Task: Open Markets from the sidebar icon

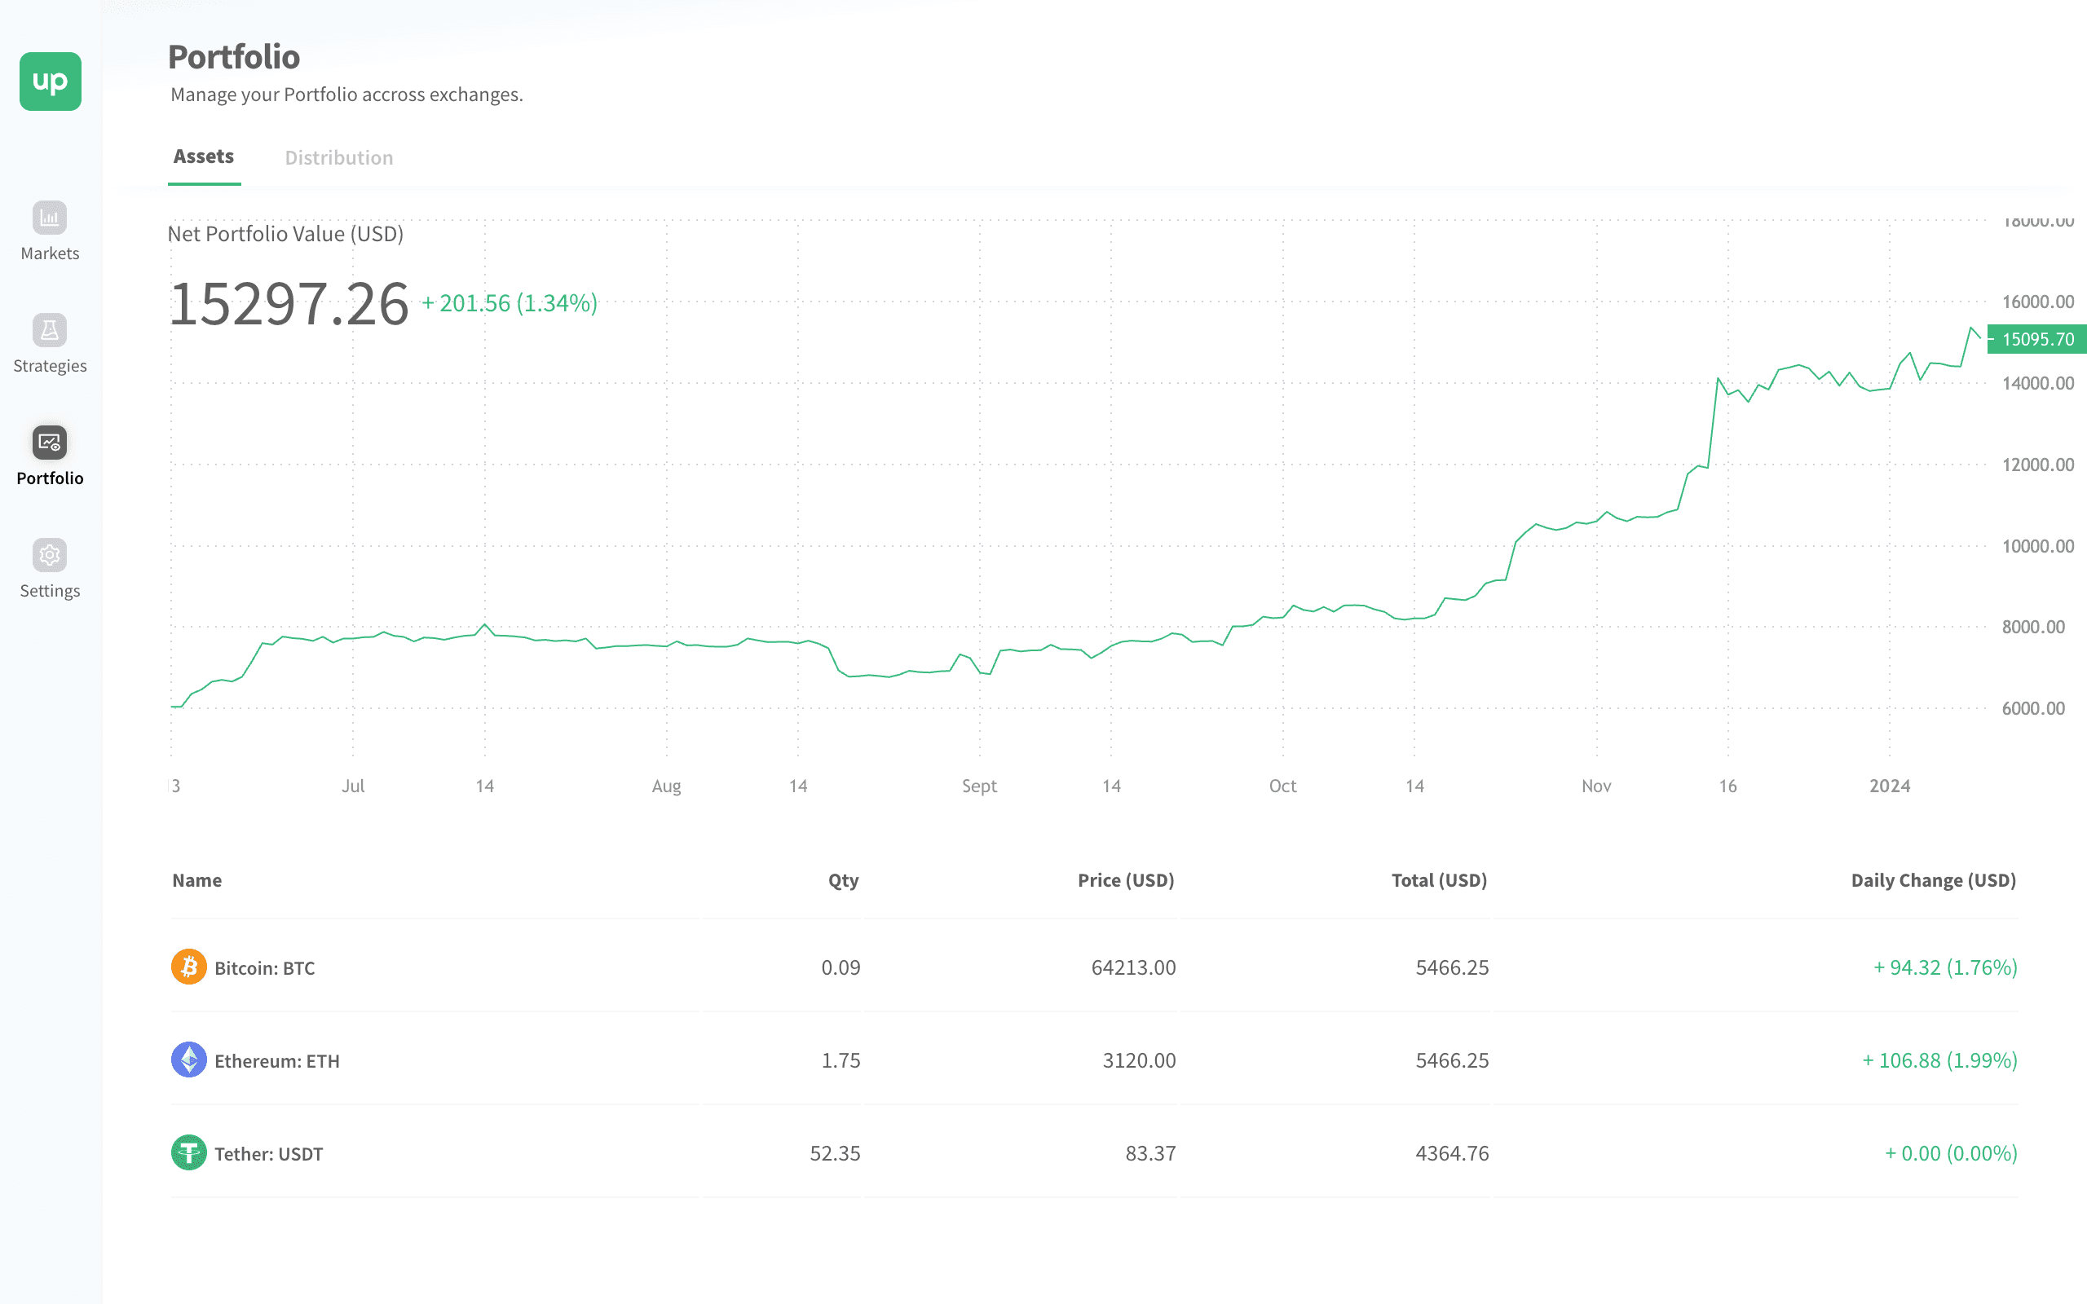Action: 49,218
